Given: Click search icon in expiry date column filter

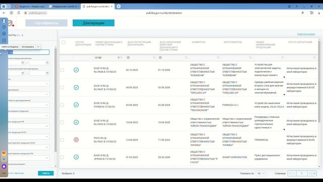Looking at the screenshot, I should (x=186, y=58).
